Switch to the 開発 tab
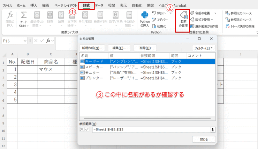 coord(151,6)
